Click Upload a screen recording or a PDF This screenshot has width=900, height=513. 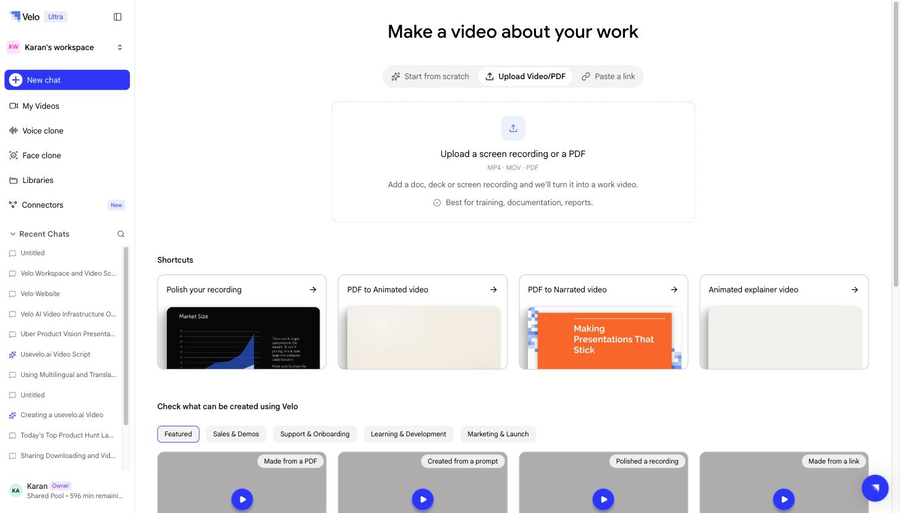(x=513, y=154)
